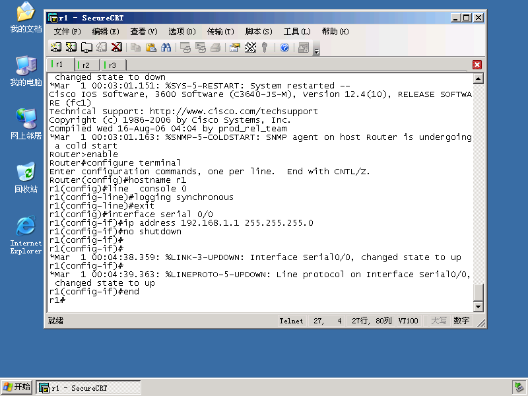Viewport: 528px width, 396px height.
Task: Click the 数字 status bar indicator
Action: coord(461,321)
